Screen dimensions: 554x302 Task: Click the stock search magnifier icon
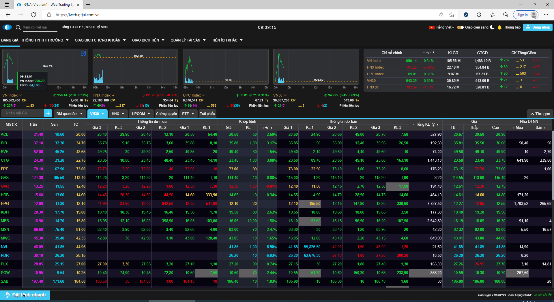tap(18, 27)
